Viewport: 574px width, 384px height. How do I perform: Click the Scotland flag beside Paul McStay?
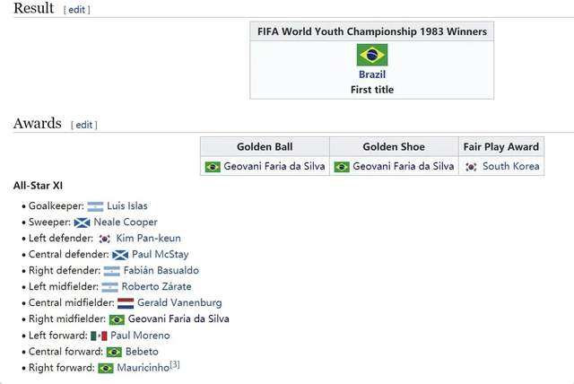coord(120,255)
